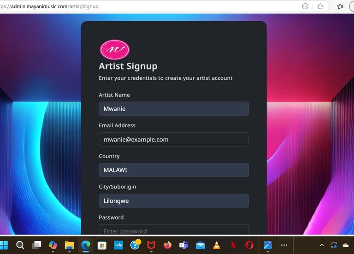The width and height of the screenshot is (354, 254).
Task: Focus the Email Address input field
Action: (x=174, y=139)
